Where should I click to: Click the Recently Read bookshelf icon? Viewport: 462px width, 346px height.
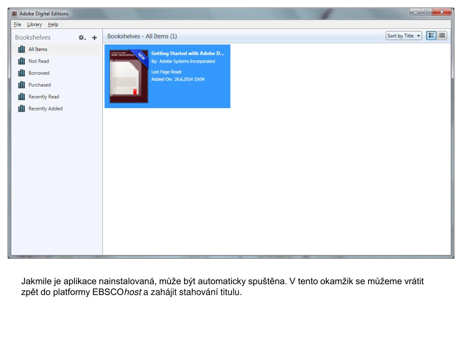22,96
